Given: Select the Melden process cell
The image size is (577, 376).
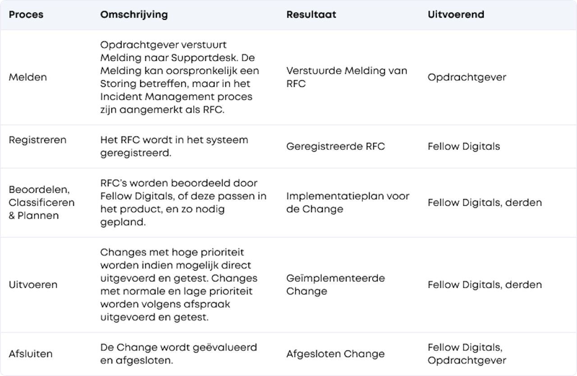Looking at the screenshot, I should 28,77.
